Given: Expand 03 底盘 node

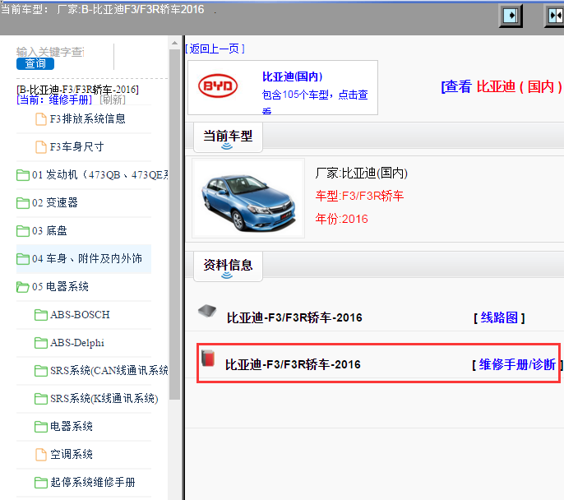Looking at the screenshot, I should pyautogui.click(x=49, y=230).
